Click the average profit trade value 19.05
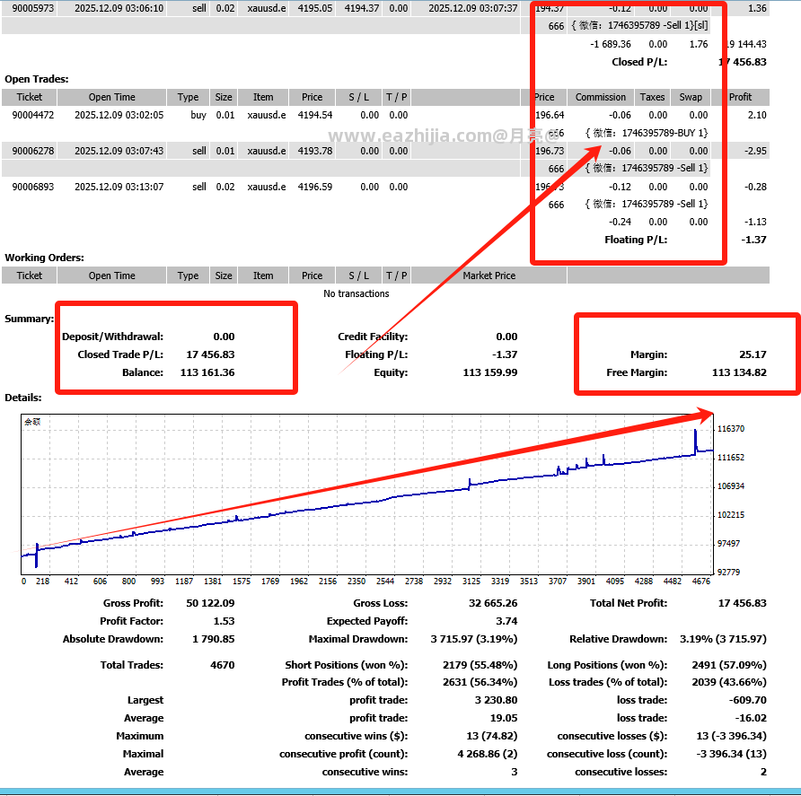 (x=504, y=718)
